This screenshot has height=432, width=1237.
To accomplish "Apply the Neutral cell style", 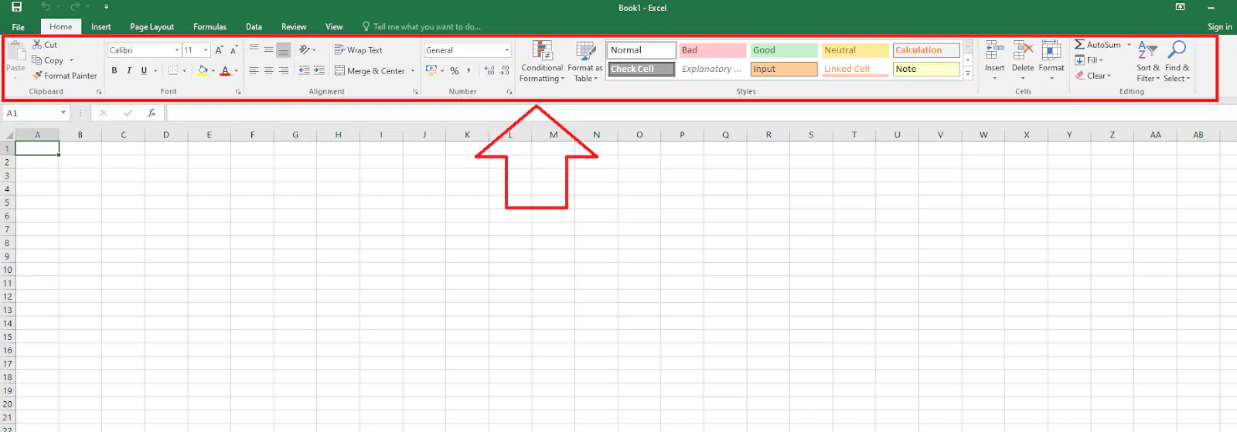I will [x=855, y=50].
